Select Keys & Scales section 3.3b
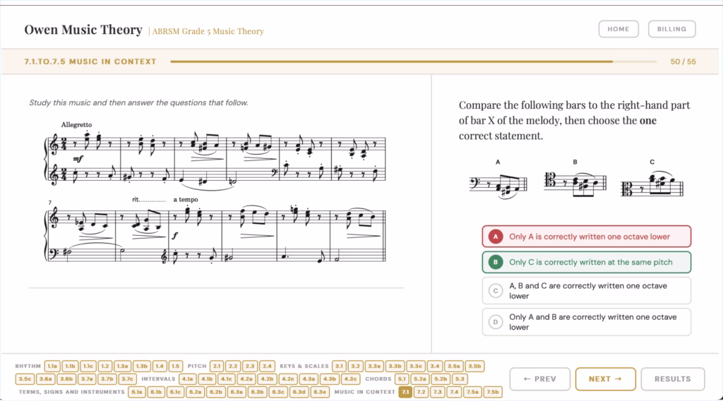 (395, 366)
